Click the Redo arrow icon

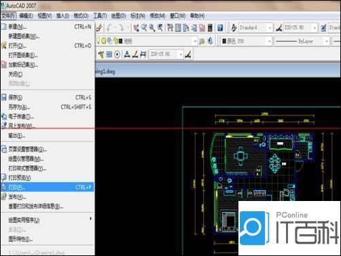click(x=121, y=28)
